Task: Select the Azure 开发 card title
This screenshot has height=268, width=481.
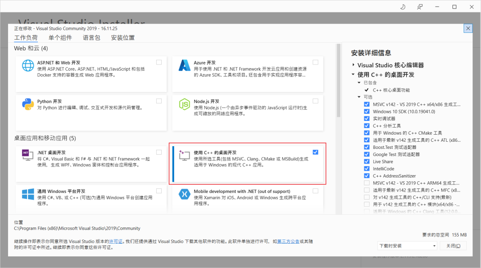Action: point(204,63)
